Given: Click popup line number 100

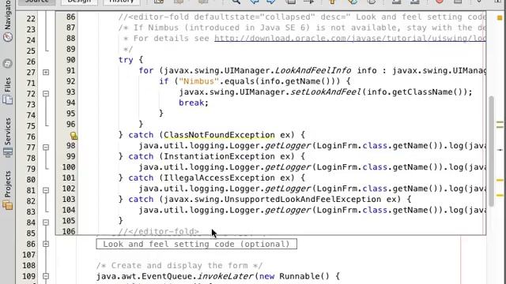Looking at the screenshot, I should coord(69,167).
